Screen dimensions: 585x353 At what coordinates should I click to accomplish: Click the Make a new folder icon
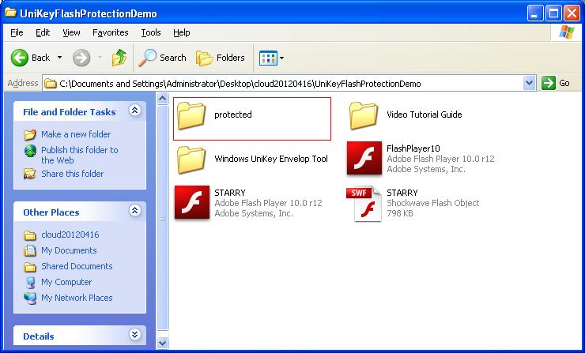tap(30, 134)
